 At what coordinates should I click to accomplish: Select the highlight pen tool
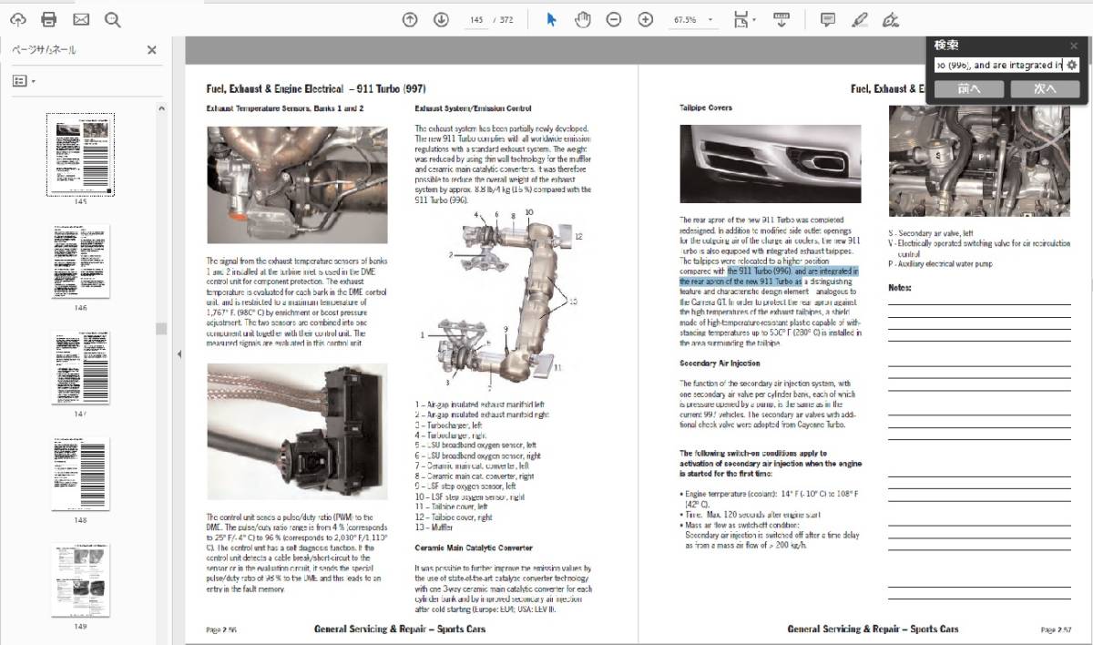pyautogui.click(x=859, y=19)
